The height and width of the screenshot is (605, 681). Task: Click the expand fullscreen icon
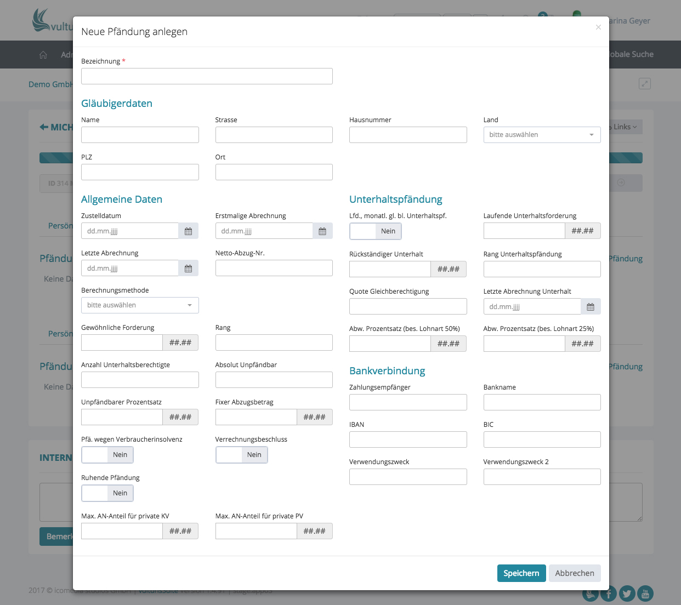point(645,84)
